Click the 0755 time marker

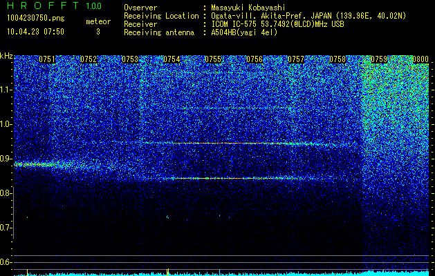[x=213, y=59]
